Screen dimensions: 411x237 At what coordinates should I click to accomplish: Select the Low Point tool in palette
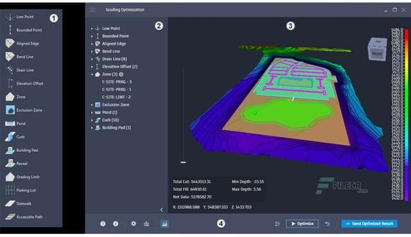click(x=20, y=17)
